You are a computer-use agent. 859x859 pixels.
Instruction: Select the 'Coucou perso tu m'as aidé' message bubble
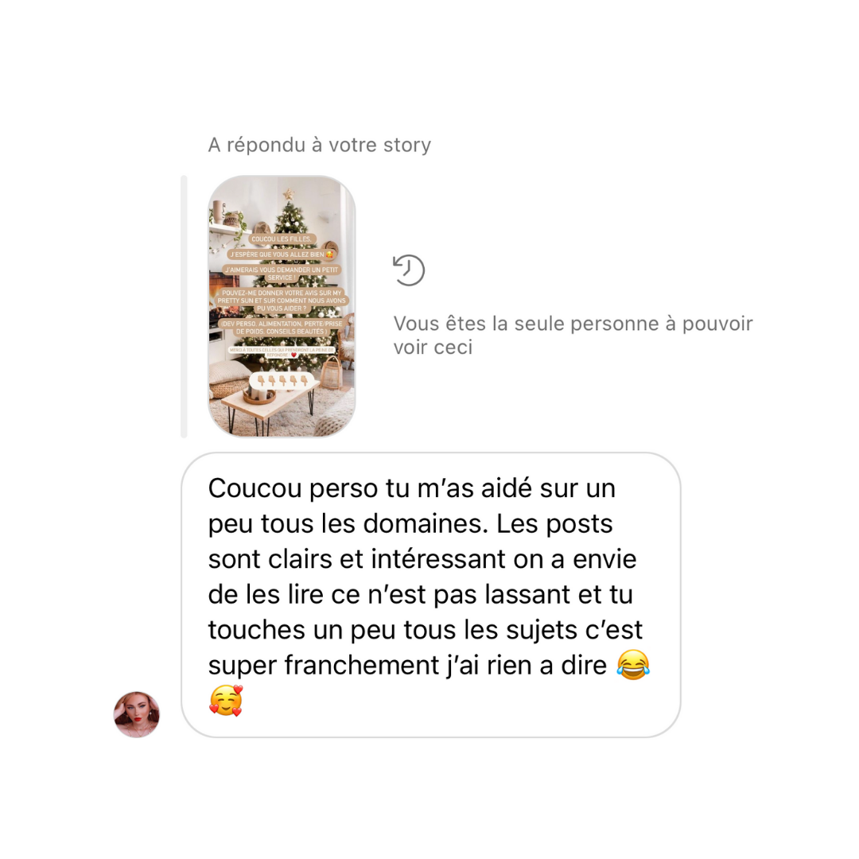431,595
